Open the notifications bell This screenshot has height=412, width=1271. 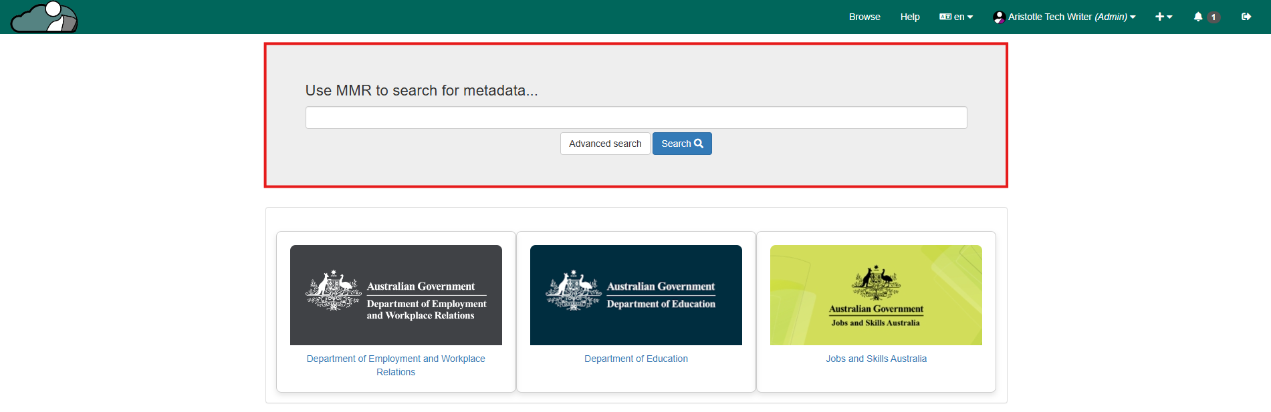click(1197, 17)
